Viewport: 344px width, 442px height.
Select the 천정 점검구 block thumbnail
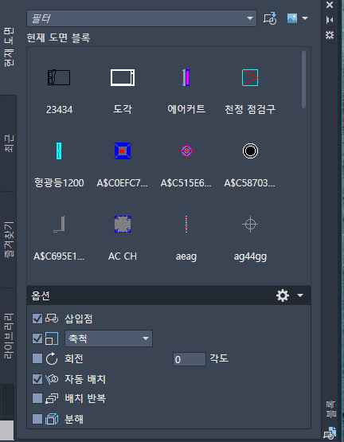click(250, 77)
